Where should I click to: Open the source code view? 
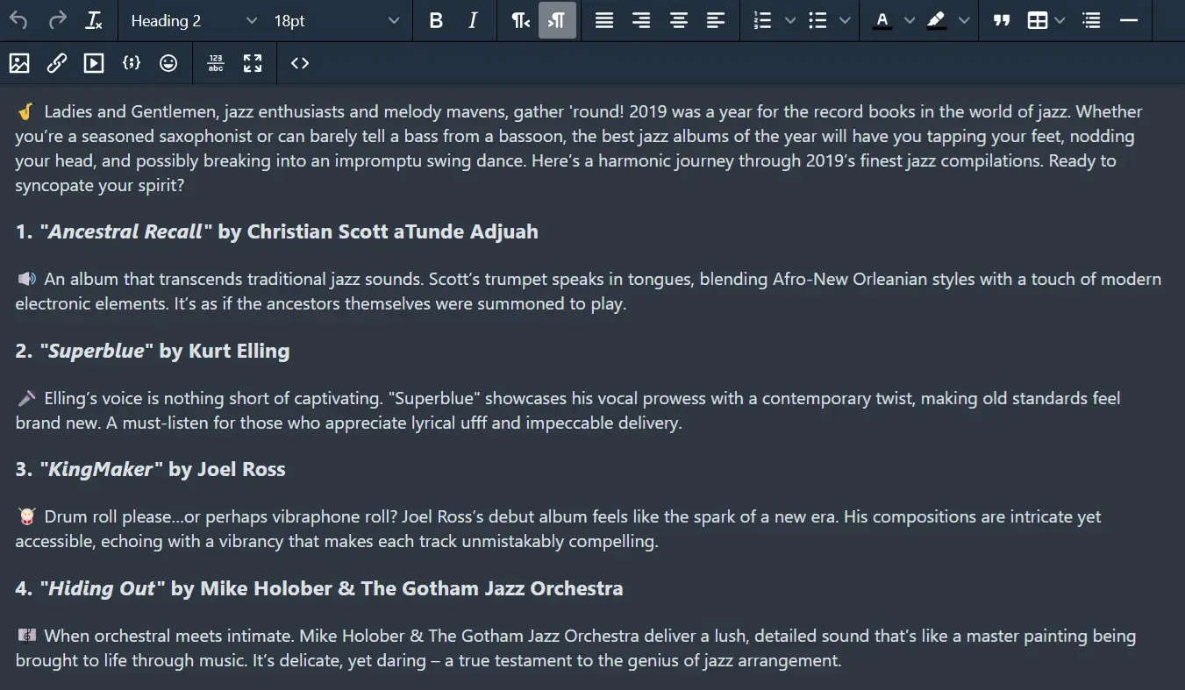point(299,63)
